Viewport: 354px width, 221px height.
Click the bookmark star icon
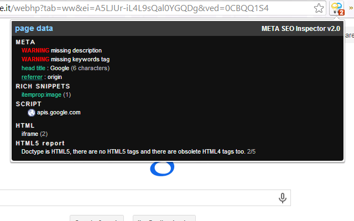click(x=319, y=8)
